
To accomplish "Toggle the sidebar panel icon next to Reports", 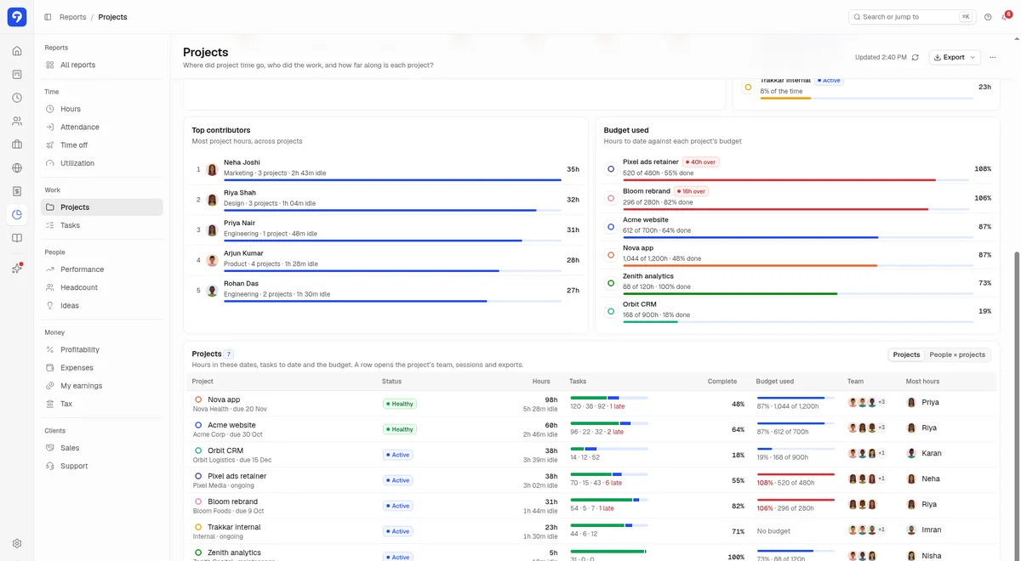I will click(x=48, y=17).
